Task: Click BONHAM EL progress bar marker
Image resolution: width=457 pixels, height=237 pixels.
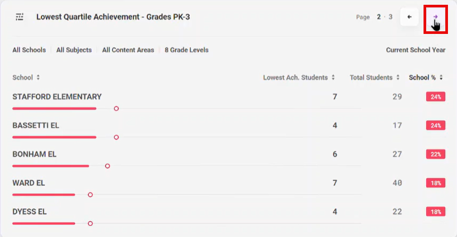Action: click(107, 166)
